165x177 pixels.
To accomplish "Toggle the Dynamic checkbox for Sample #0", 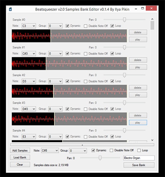I will 67,26.
